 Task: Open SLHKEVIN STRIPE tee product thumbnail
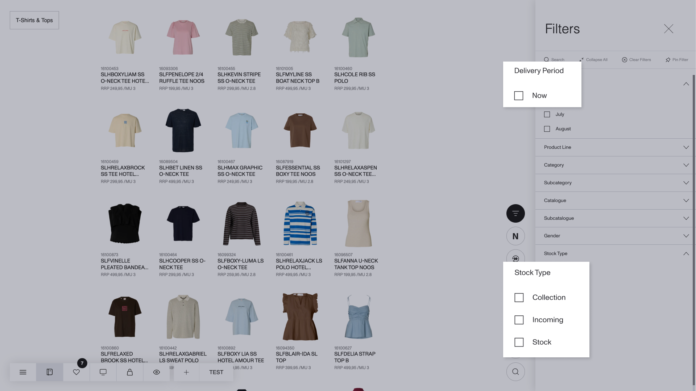241,38
